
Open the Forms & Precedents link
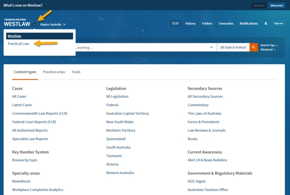(x=203, y=122)
